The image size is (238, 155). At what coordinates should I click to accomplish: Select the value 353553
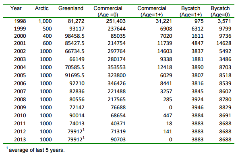[117, 67]
